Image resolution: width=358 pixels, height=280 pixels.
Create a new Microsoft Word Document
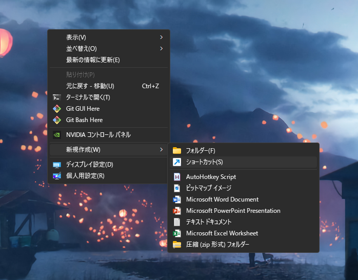(244, 199)
